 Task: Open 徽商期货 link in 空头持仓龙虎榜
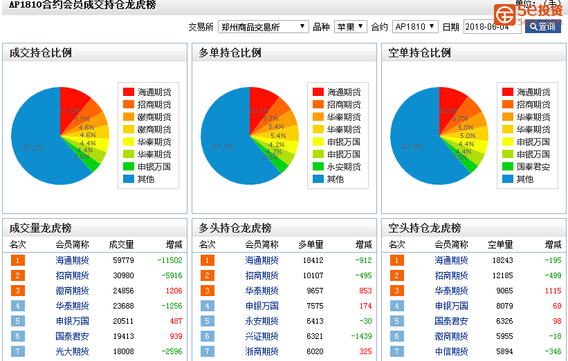pos(451,336)
